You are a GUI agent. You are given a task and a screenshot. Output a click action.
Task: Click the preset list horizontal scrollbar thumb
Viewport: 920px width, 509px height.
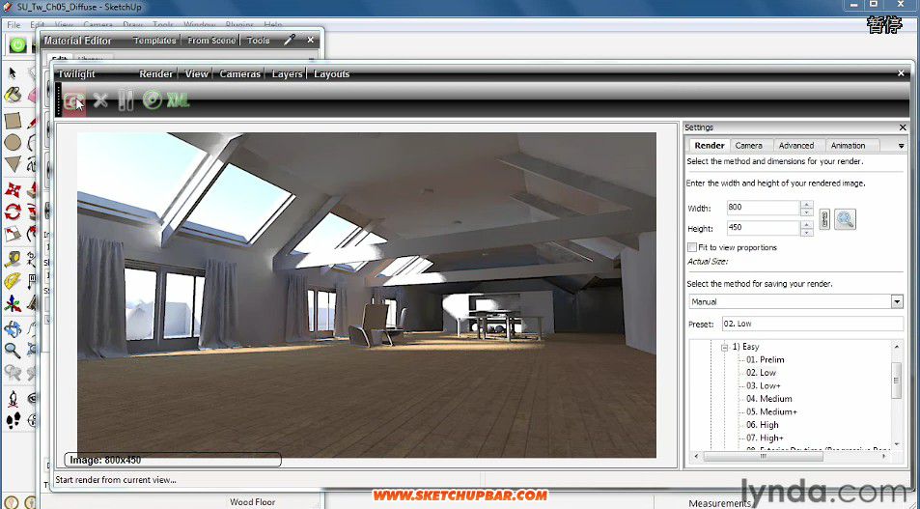click(x=763, y=456)
